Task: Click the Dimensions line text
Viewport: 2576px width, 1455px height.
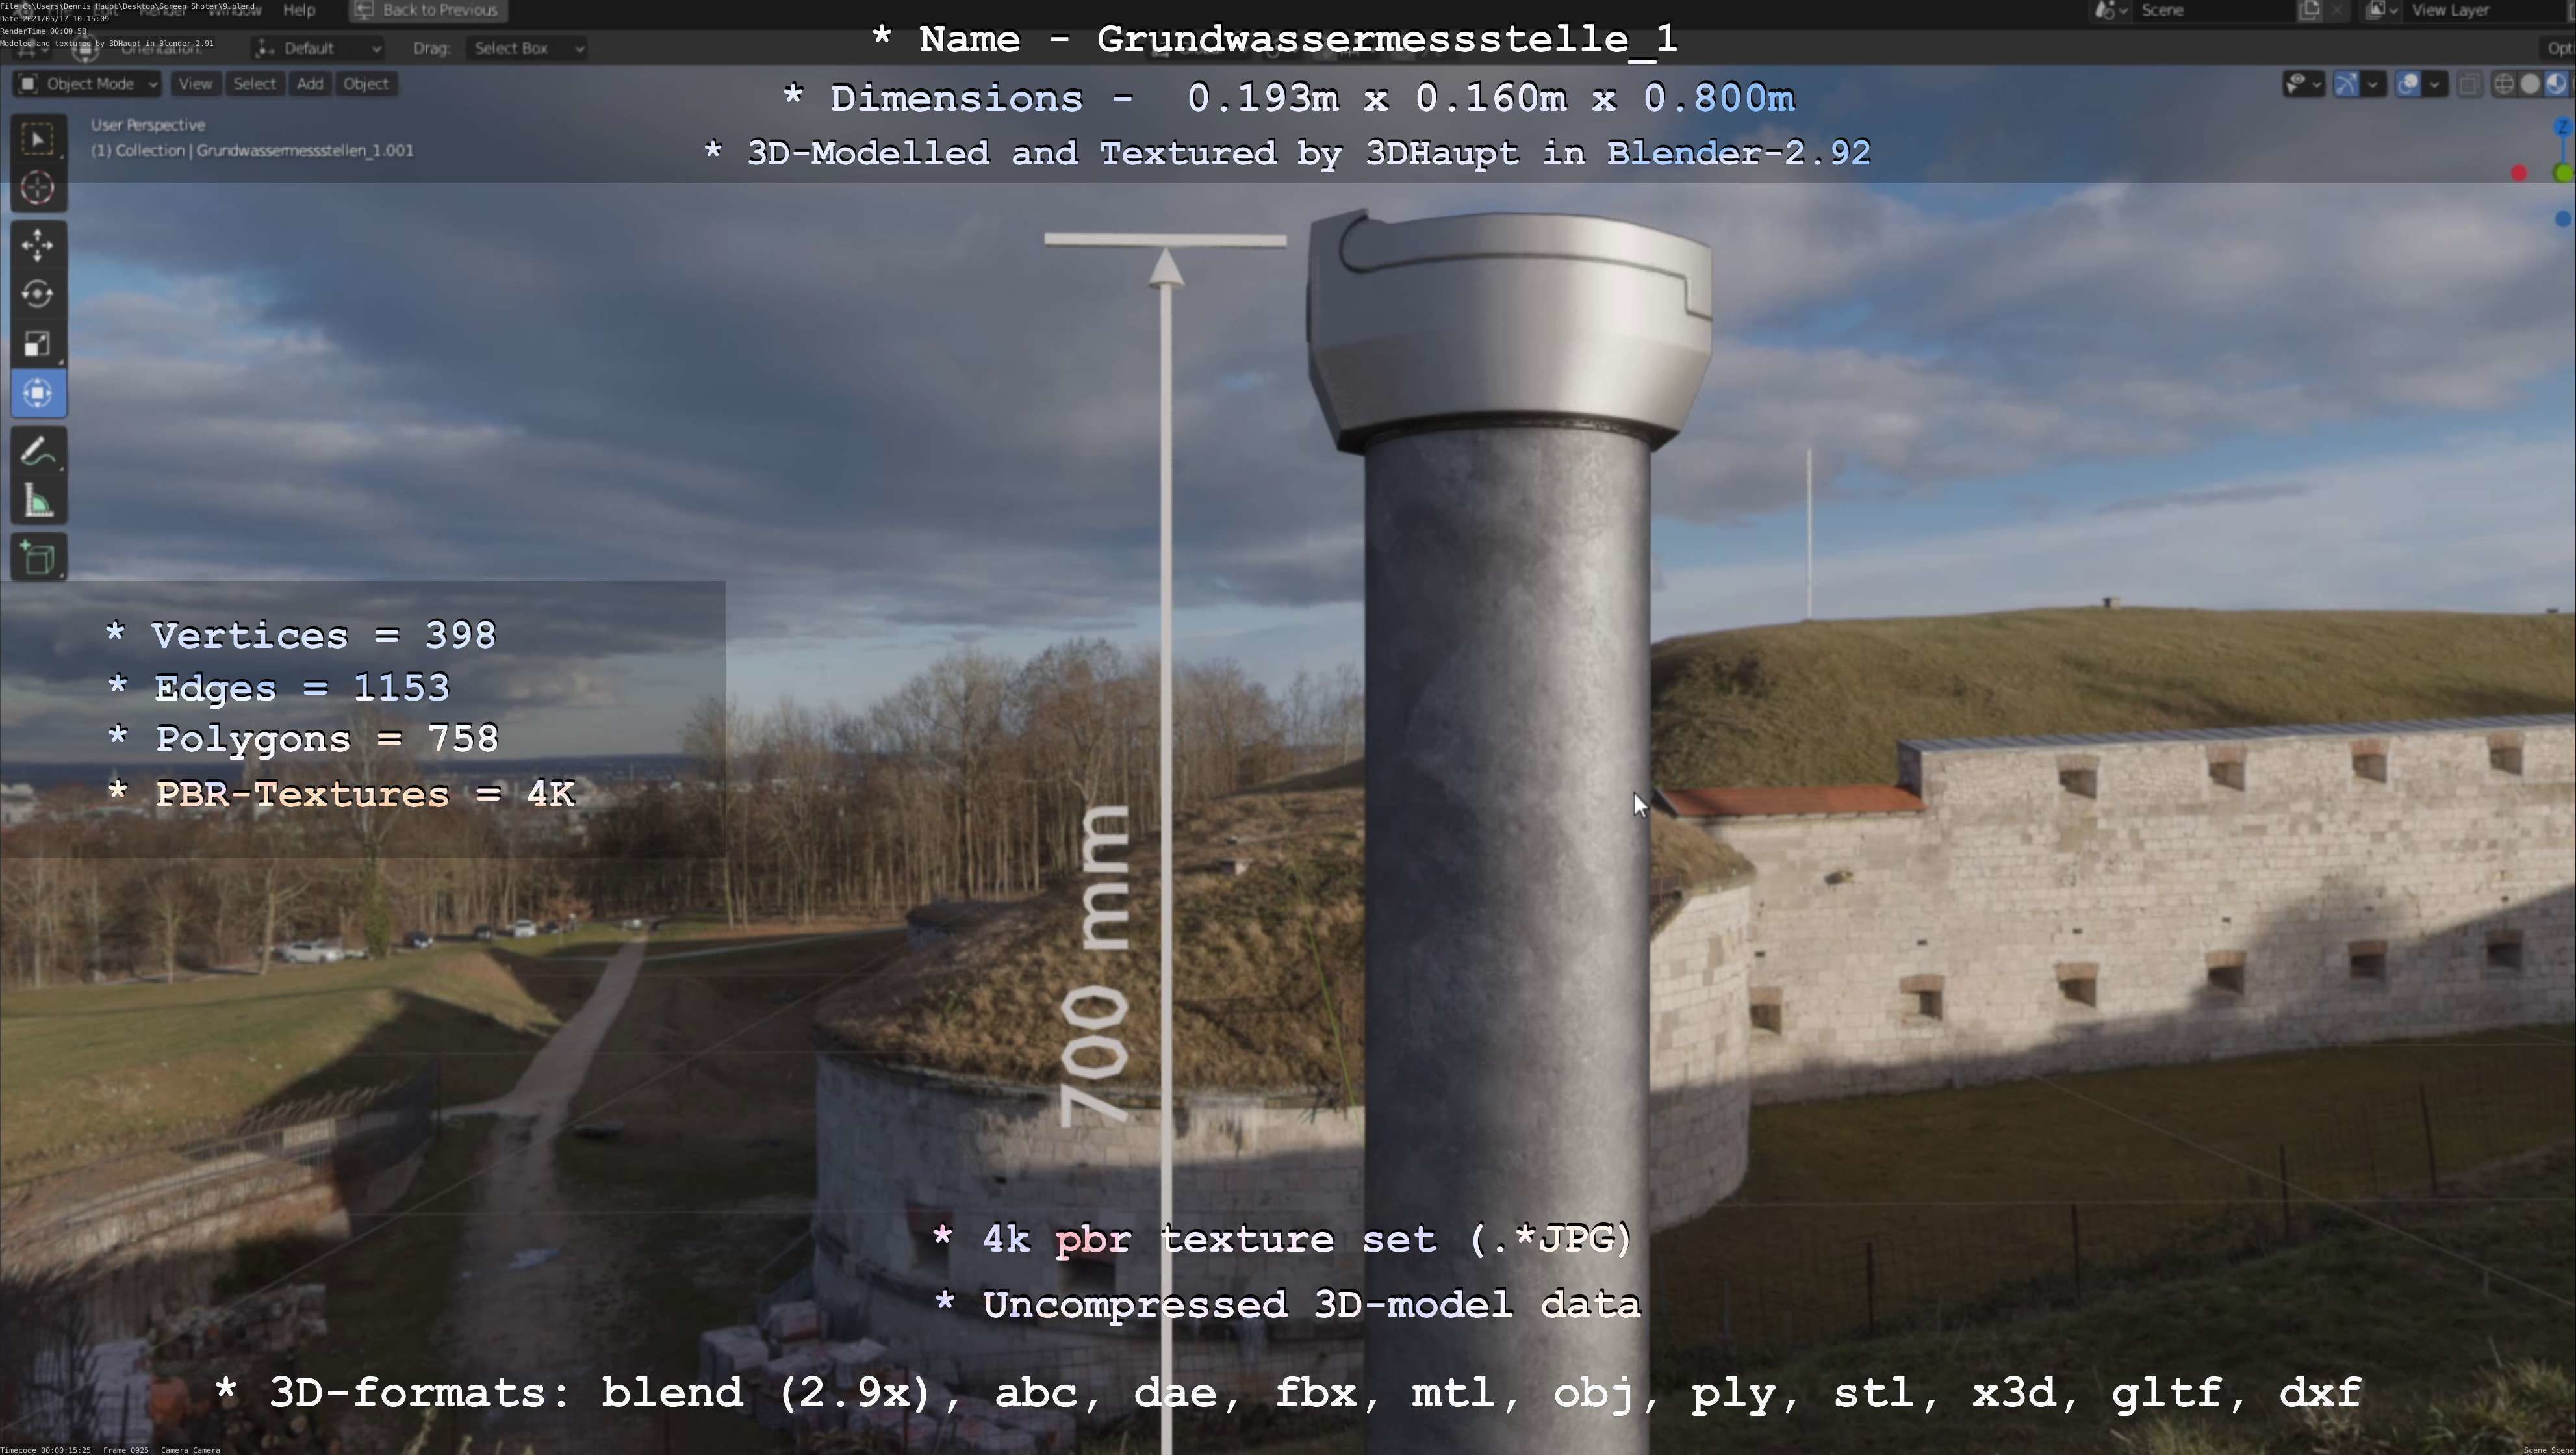Action: click(1288, 98)
